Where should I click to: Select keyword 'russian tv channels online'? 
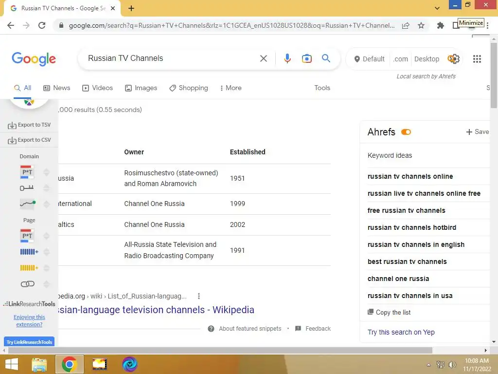410,176
